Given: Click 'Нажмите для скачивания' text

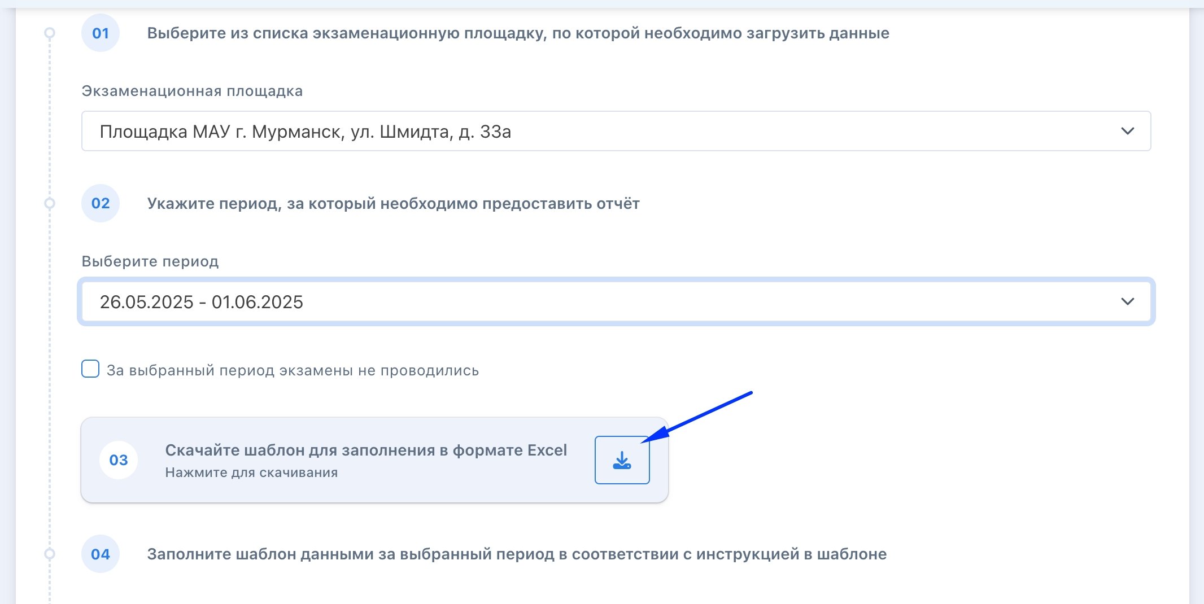Looking at the screenshot, I should pyautogui.click(x=251, y=472).
